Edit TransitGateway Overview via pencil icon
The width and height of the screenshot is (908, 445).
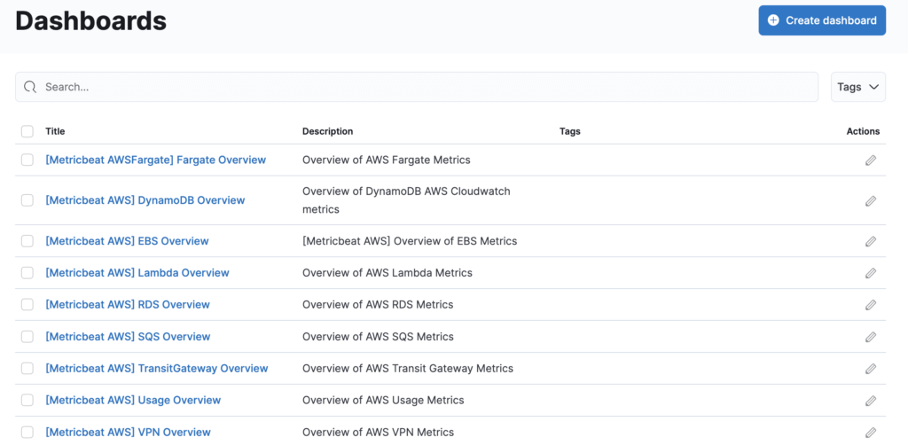(871, 369)
